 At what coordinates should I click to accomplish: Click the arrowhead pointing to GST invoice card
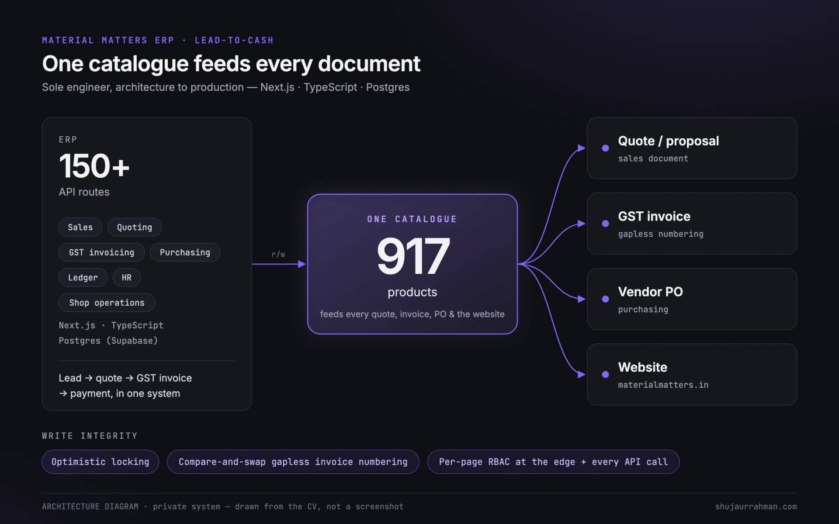click(x=582, y=224)
